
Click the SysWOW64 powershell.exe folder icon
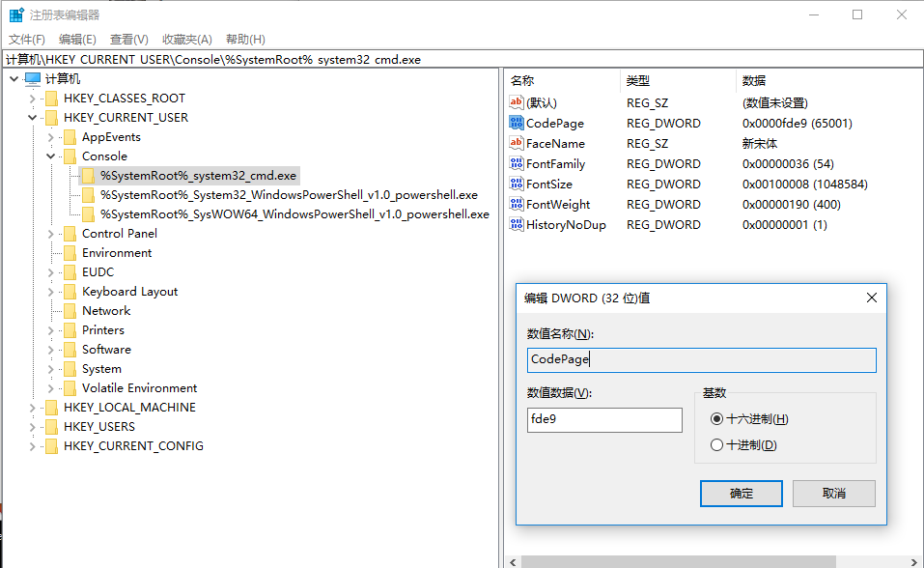tap(88, 214)
